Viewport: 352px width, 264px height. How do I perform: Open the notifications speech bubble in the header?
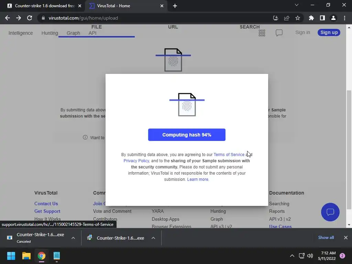[279, 33]
